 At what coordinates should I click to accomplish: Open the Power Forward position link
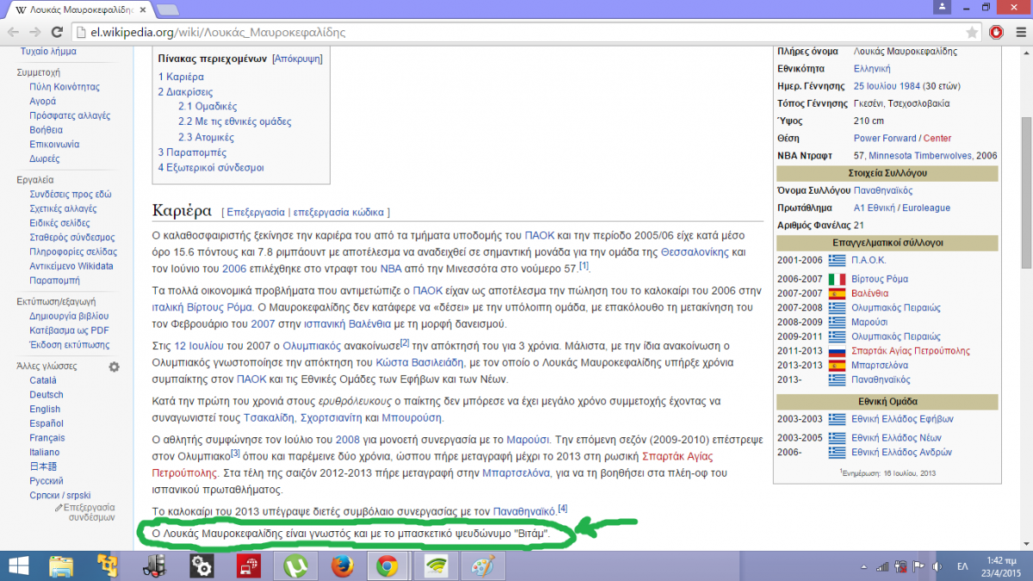[885, 138]
